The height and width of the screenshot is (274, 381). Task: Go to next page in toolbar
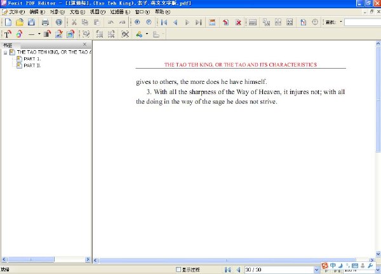[x=187, y=22]
